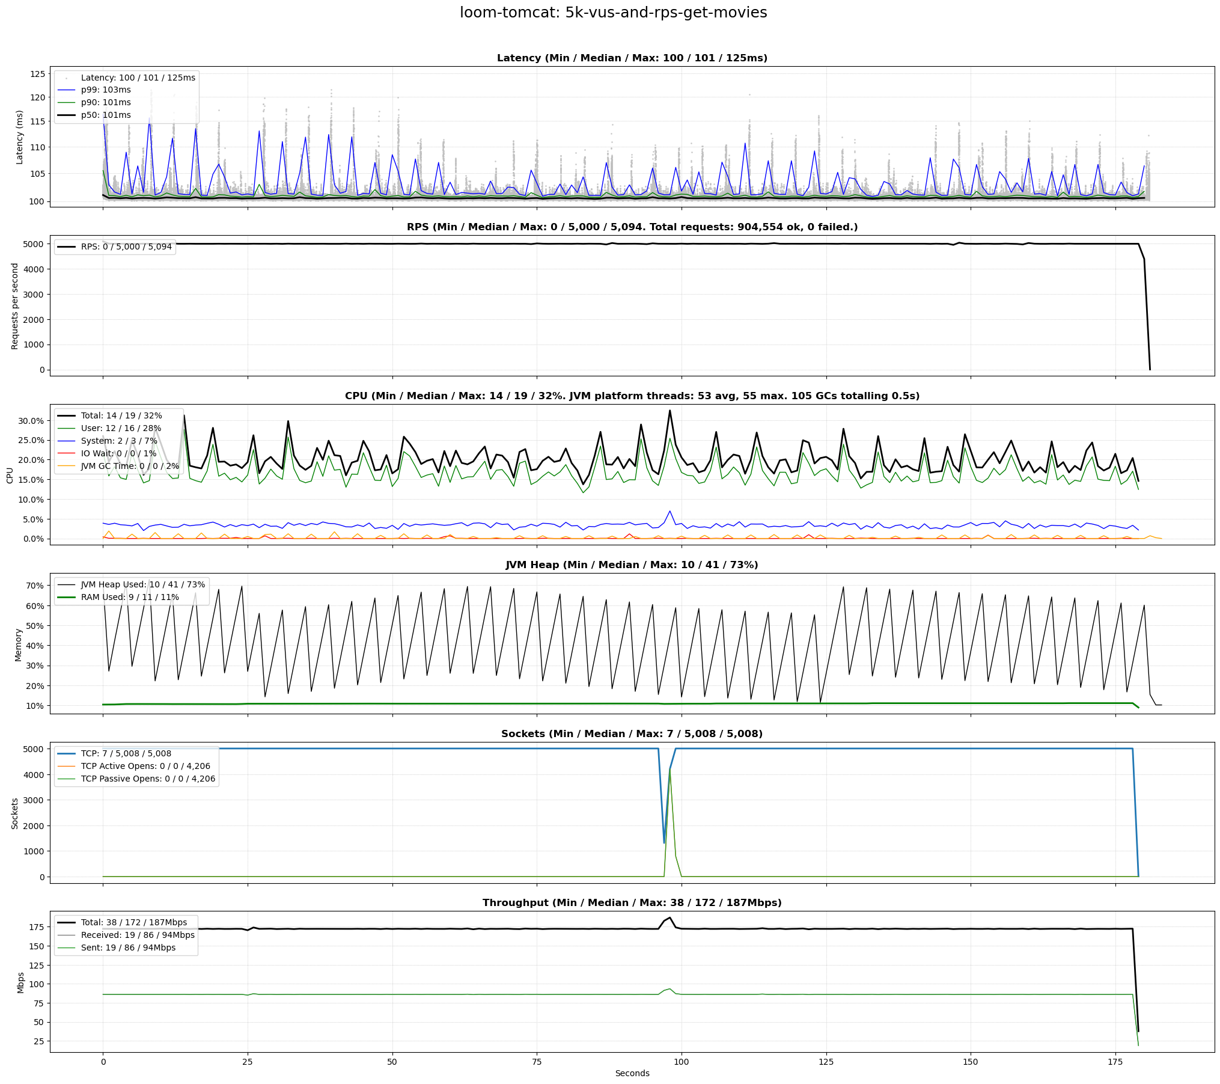This screenshot has width=1220, height=1084.
Task: Click the Received: 19 / 86 / 94Mbps legend entry
Action: tap(138, 935)
